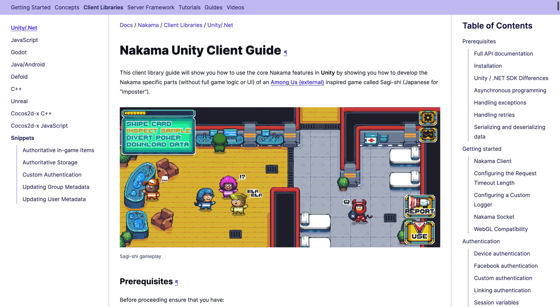Click the Nakama breadcrumb link
Viewport: 560px width, 307px height.
[148, 25]
